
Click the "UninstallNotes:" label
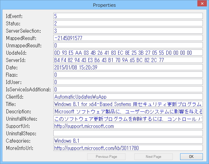tap(21, 119)
